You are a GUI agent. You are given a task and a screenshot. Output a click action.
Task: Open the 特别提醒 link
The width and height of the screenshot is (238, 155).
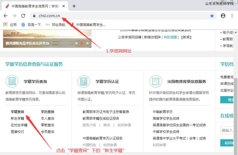tap(170, 37)
